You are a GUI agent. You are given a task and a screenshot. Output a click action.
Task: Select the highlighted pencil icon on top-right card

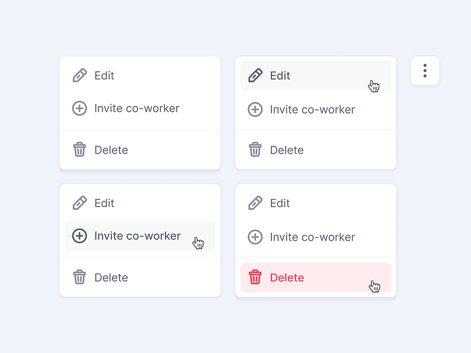pos(256,75)
